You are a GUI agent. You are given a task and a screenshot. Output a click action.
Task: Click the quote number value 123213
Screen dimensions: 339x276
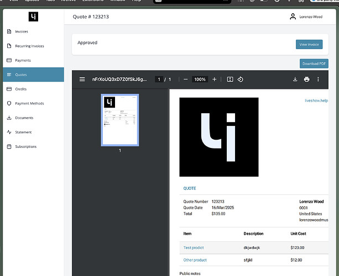[x=218, y=201]
